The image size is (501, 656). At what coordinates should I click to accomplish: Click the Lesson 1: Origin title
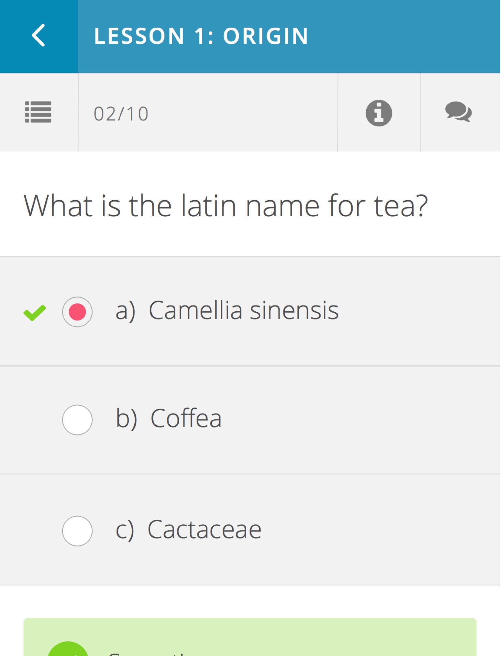coord(201,36)
